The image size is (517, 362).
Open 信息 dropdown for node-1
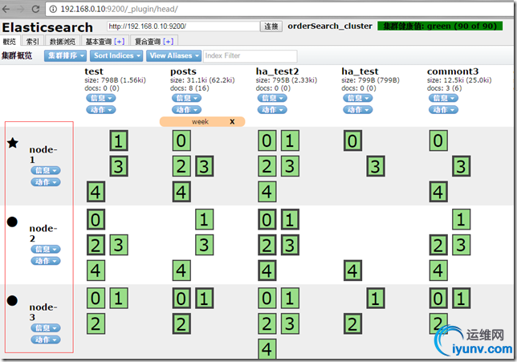[46, 170]
